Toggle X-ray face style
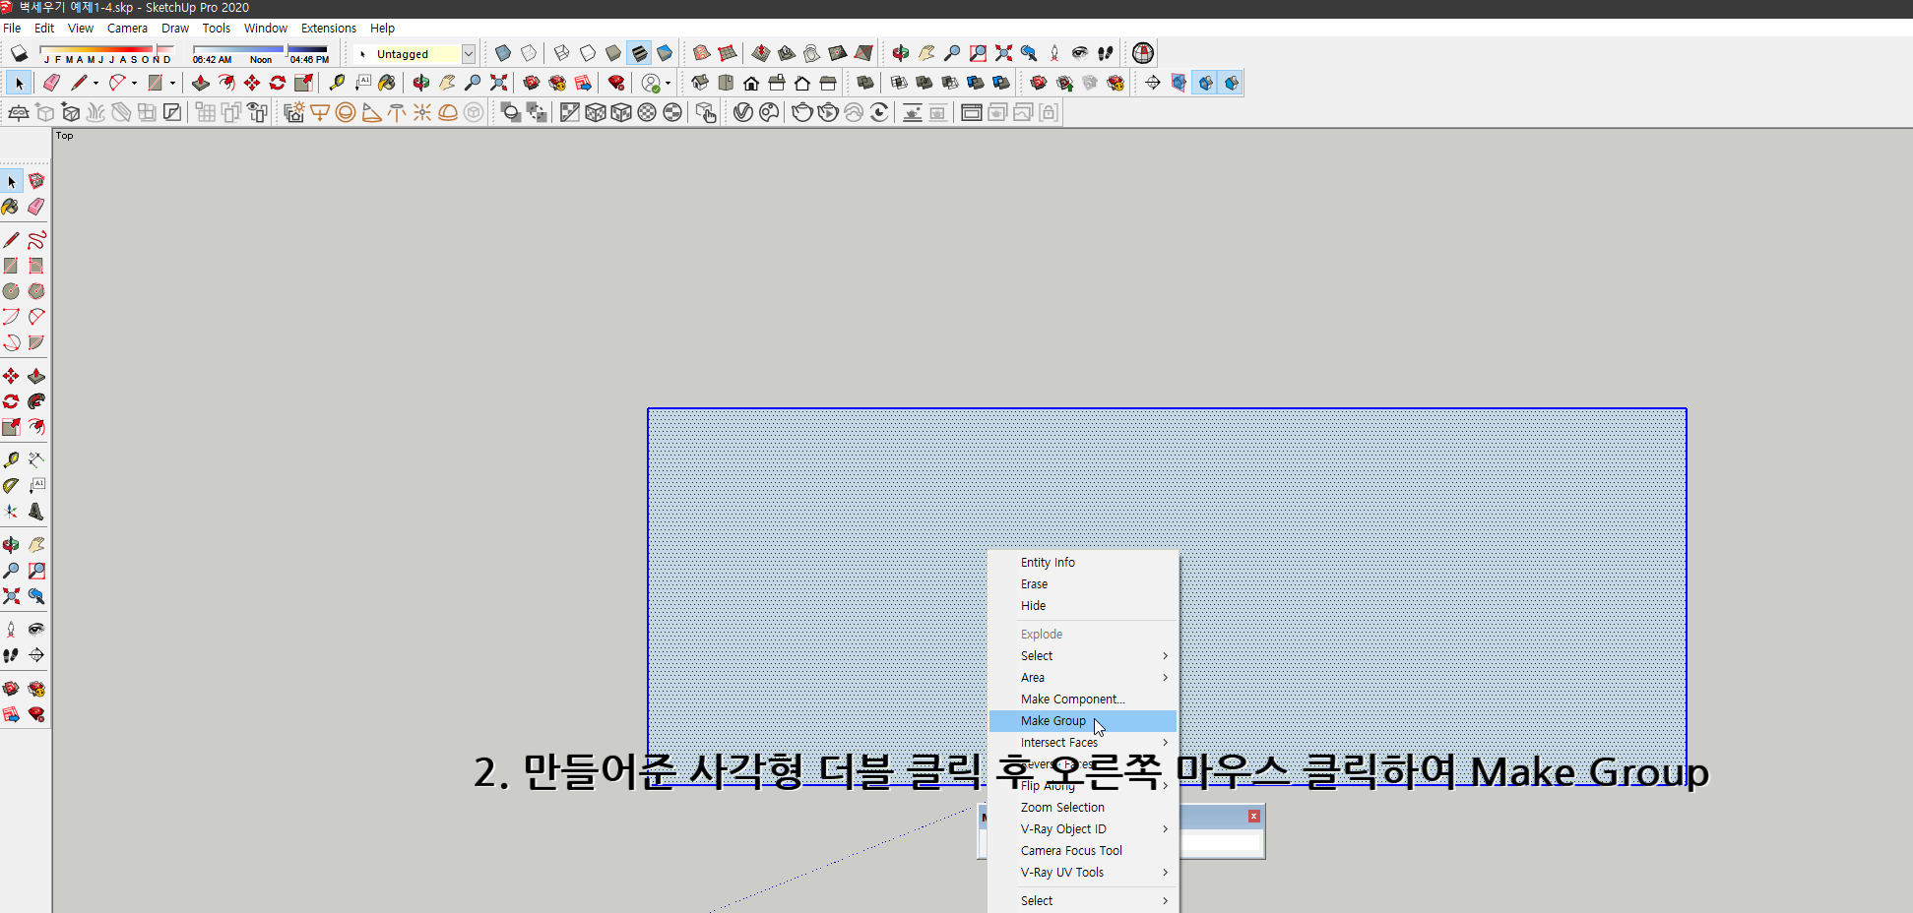This screenshot has width=1913, height=913. 501,53
